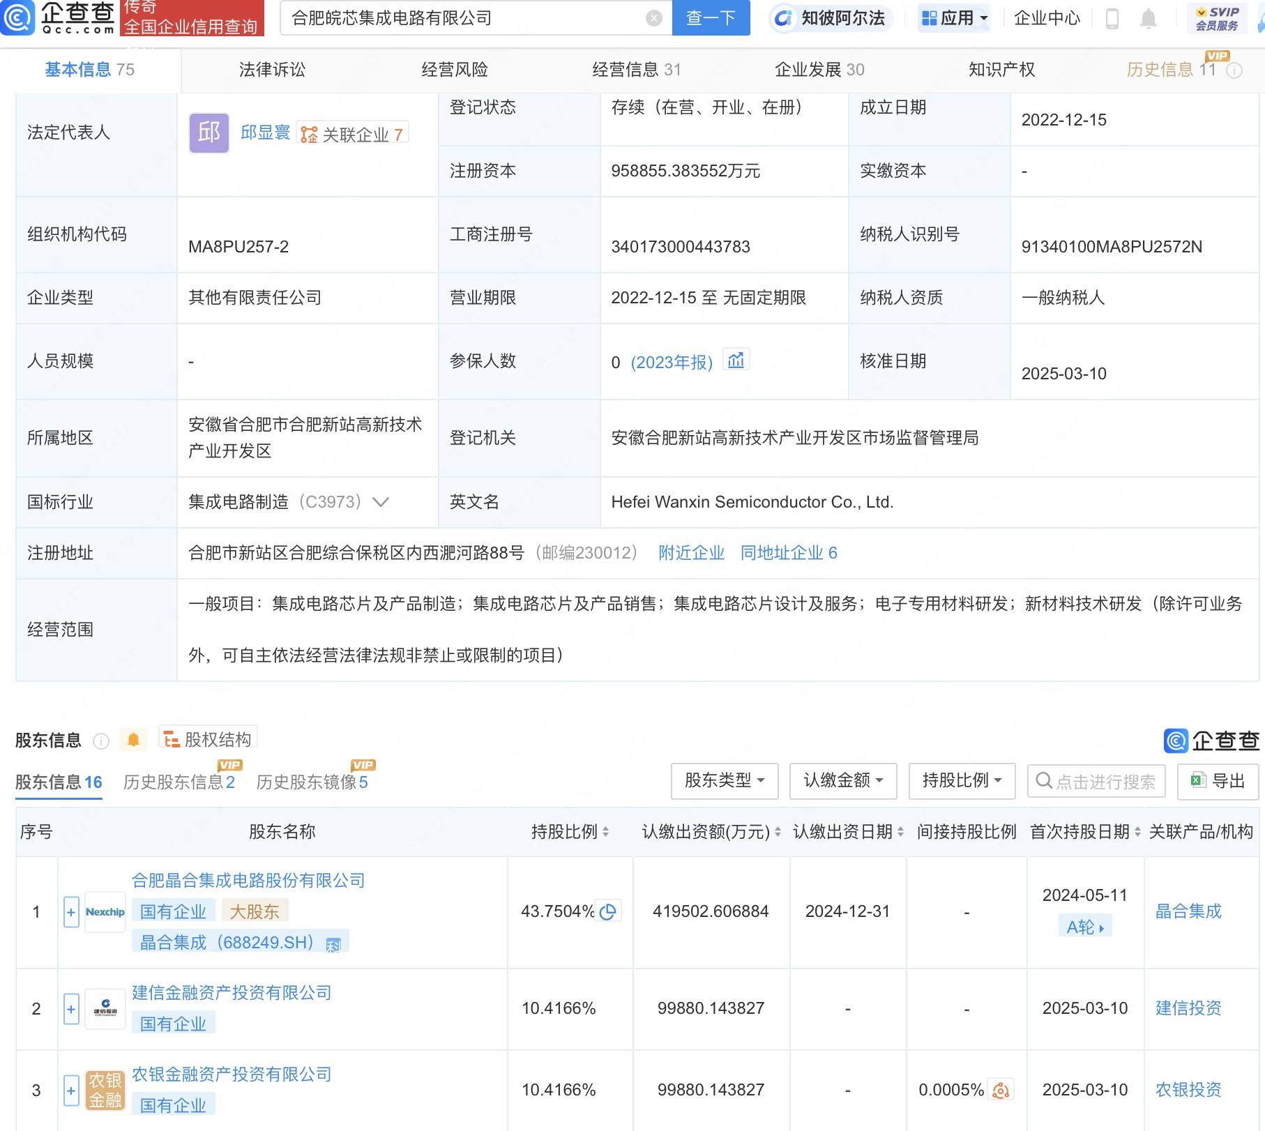Open 股权结构 chart button
This screenshot has height=1131, width=1265.
pos(208,738)
